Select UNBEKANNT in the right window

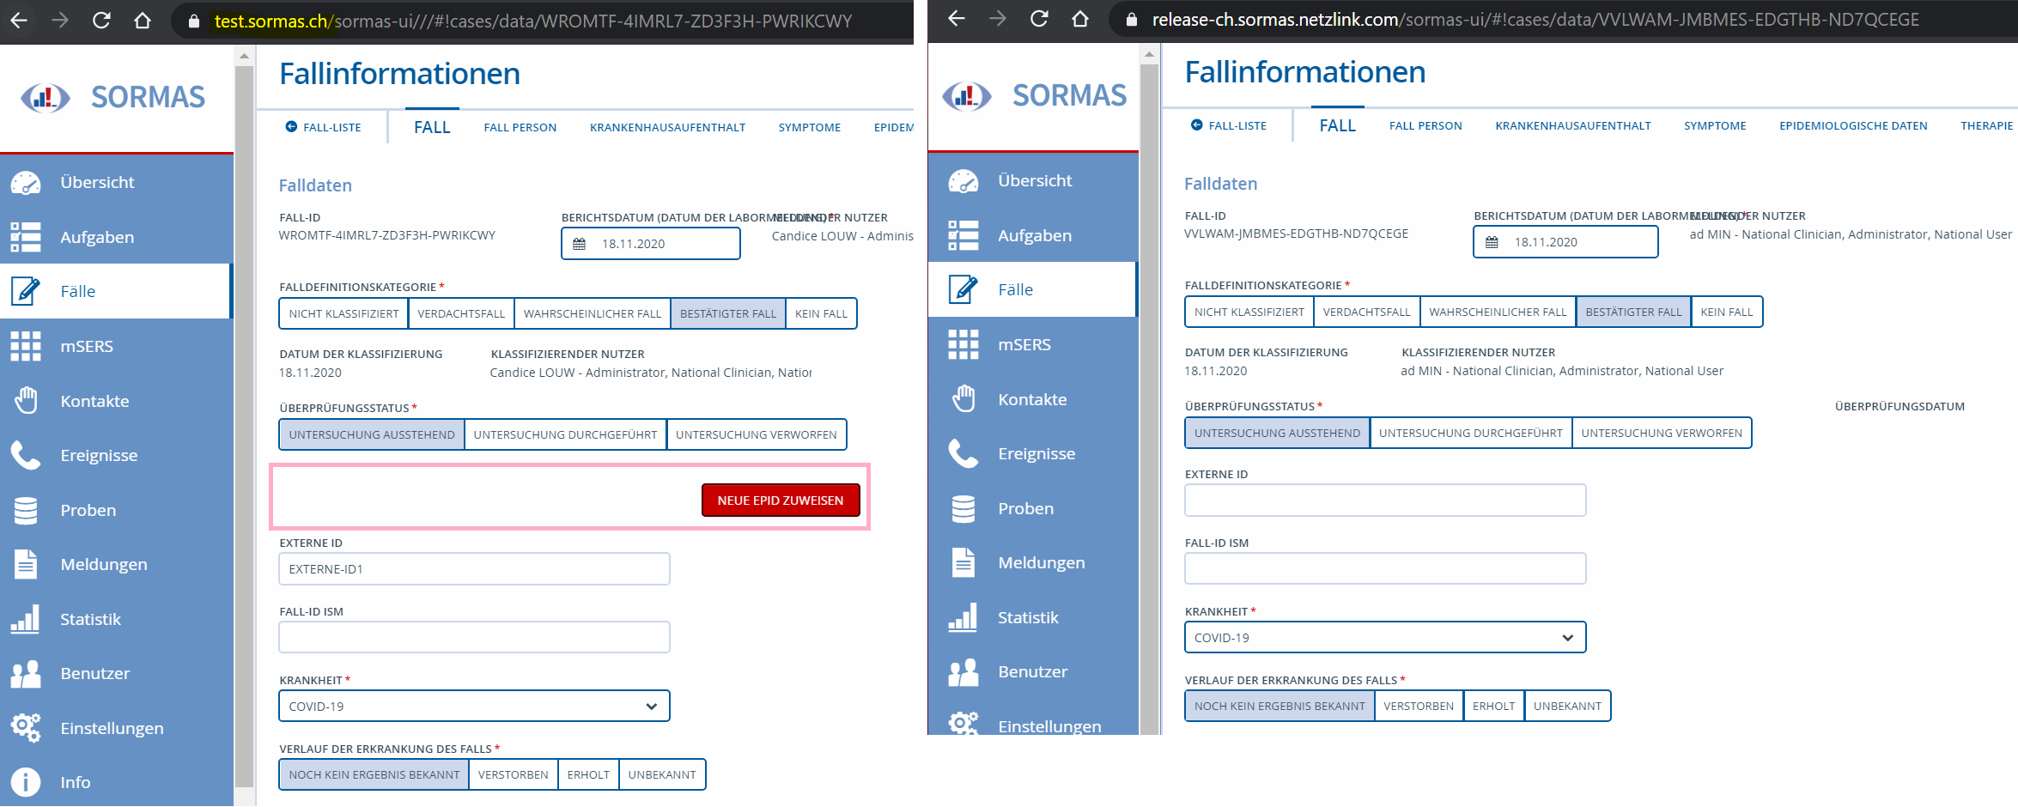click(1567, 706)
